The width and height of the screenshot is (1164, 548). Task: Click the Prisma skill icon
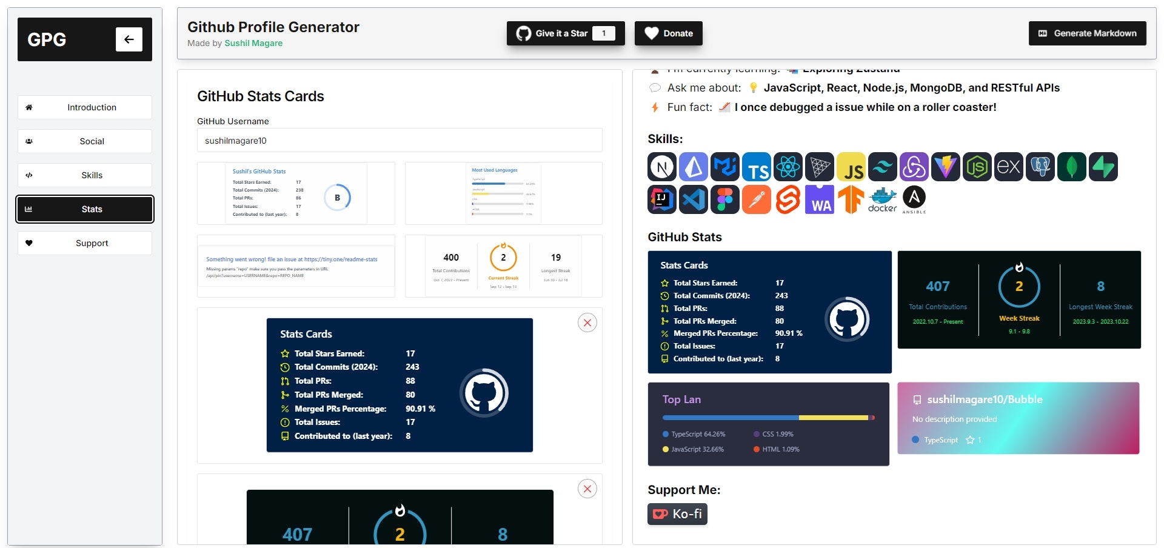(x=694, y=167)
